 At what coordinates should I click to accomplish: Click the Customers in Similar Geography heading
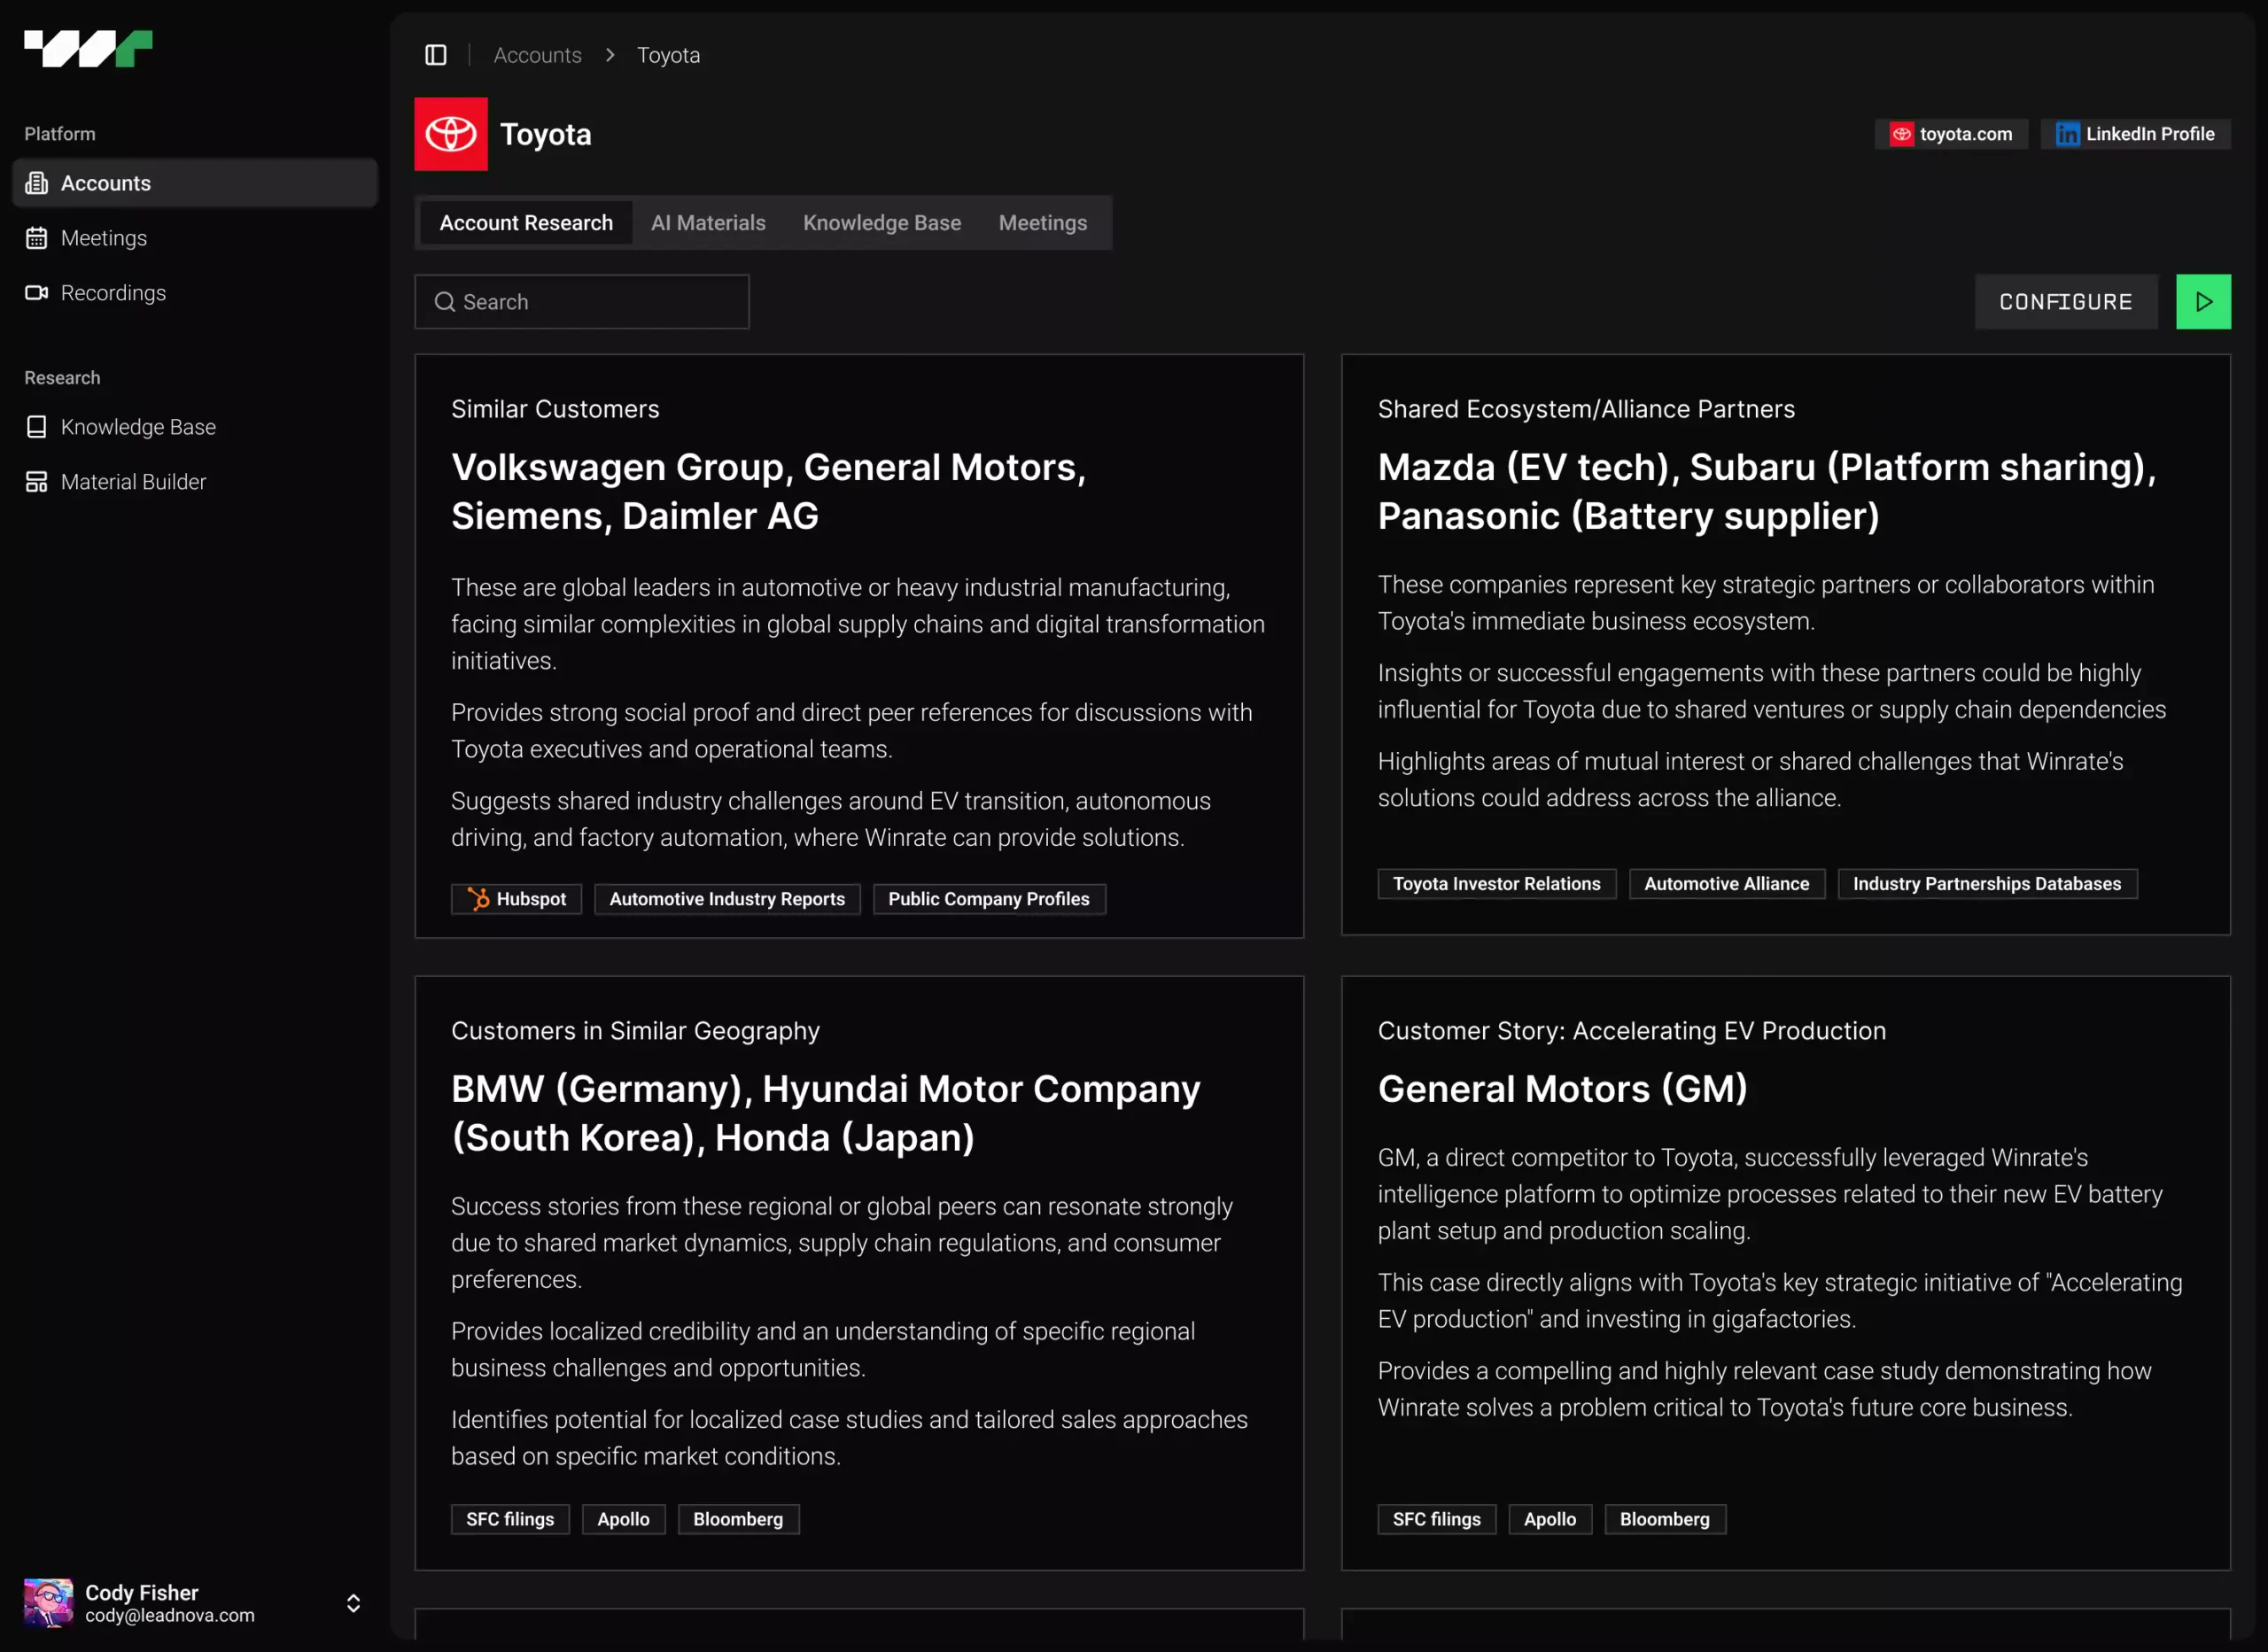(x=635, y=1031)
